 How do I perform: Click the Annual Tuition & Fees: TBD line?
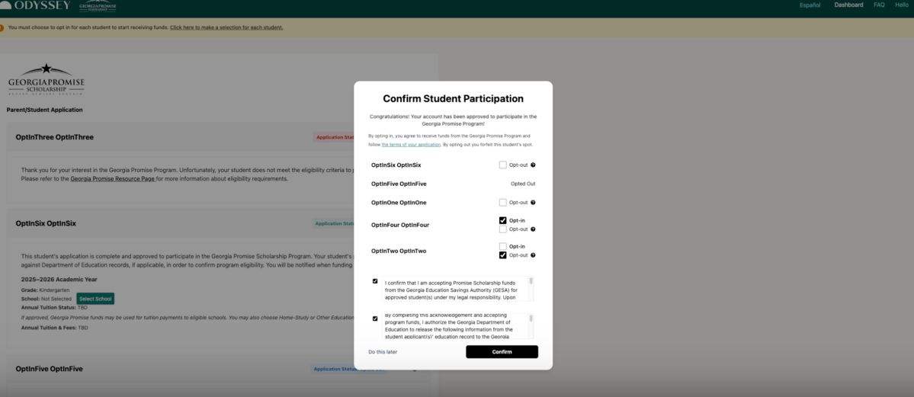54,328
